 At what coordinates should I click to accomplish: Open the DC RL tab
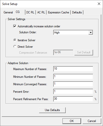(30, 12)
